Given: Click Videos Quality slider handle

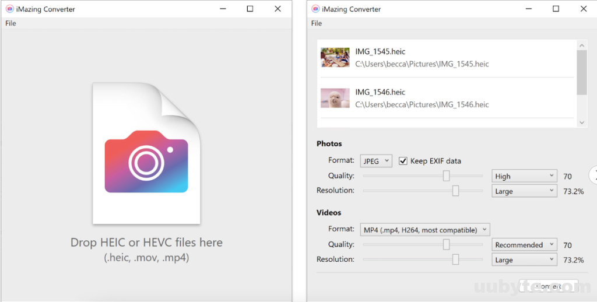Looking at the screenshot, I should point(446,244).
